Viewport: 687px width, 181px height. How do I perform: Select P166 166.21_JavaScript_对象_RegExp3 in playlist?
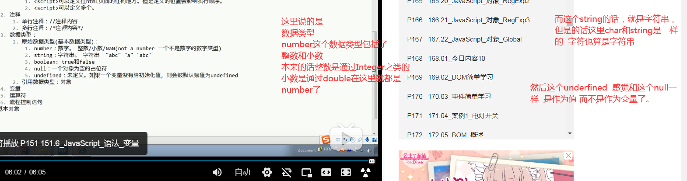point(468,20)
